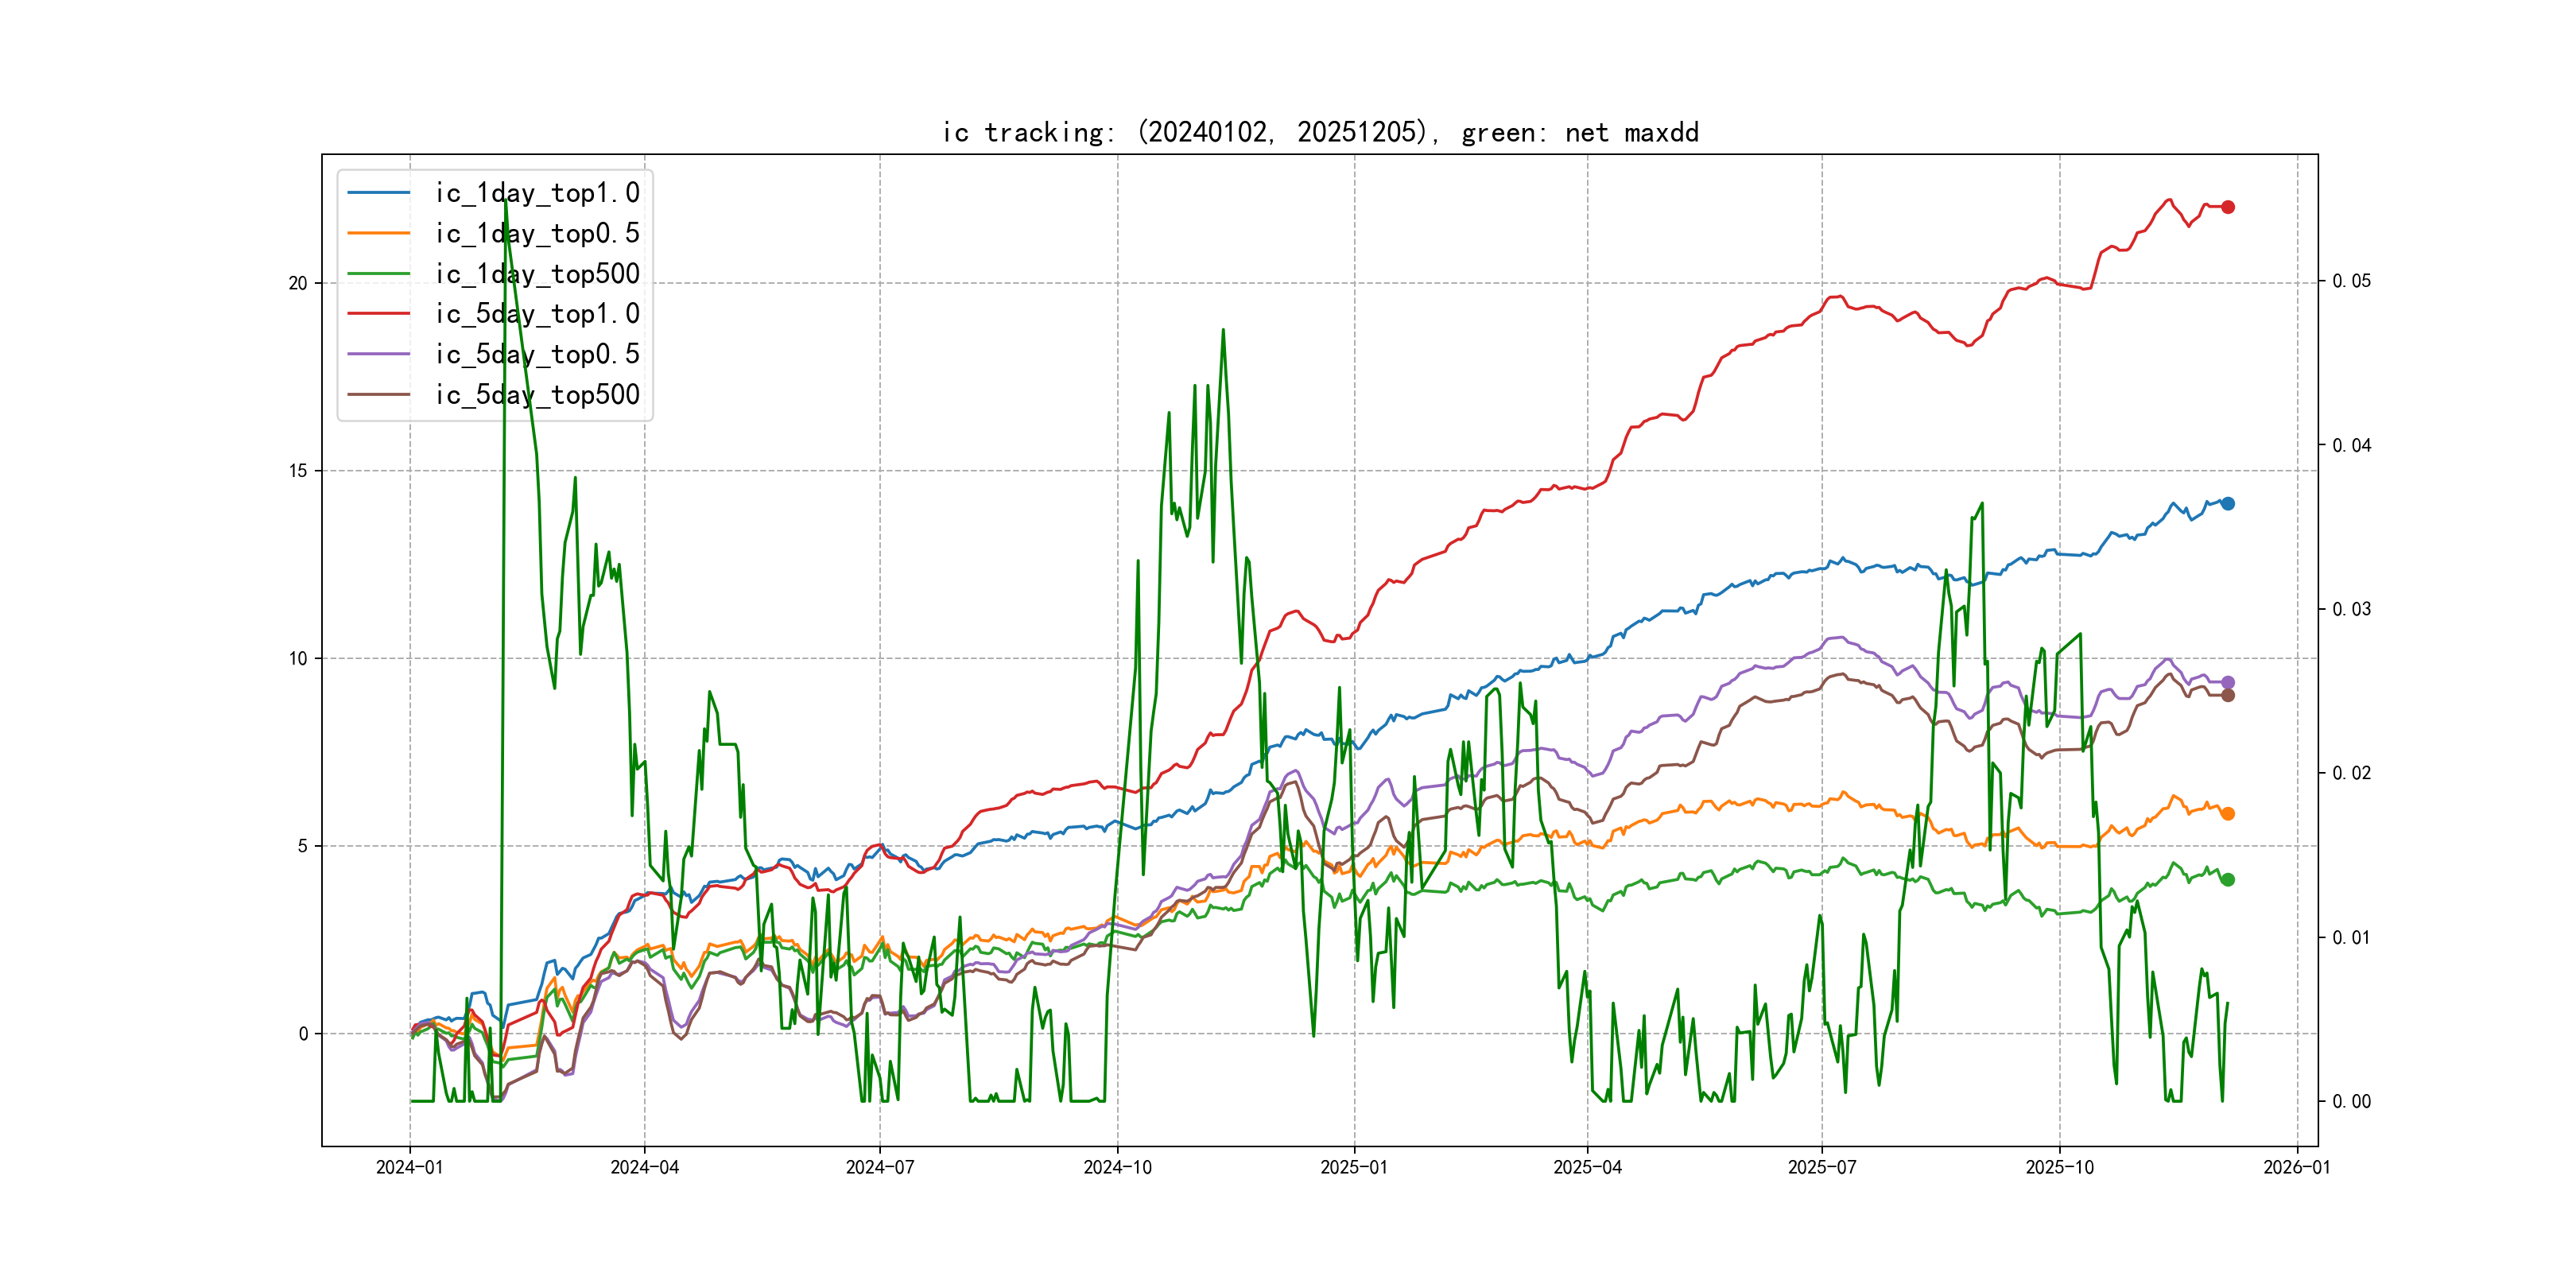Click the 2024-10 x-axis tick label
Viewport: 2576px width, 1288px height.
click(1117, 1167)
